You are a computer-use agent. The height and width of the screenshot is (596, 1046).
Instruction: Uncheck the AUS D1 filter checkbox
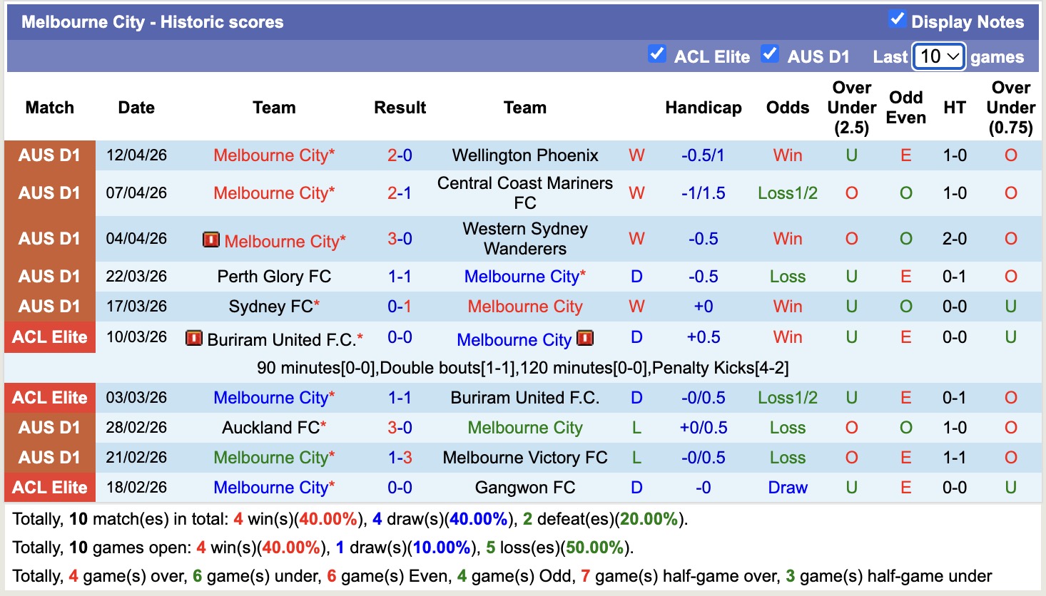click(x=770, y=53)
